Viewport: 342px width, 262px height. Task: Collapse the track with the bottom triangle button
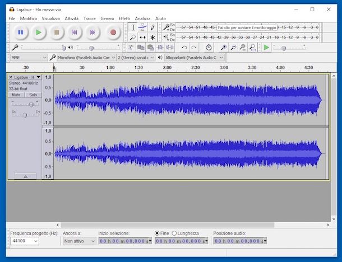coord(25,176)
